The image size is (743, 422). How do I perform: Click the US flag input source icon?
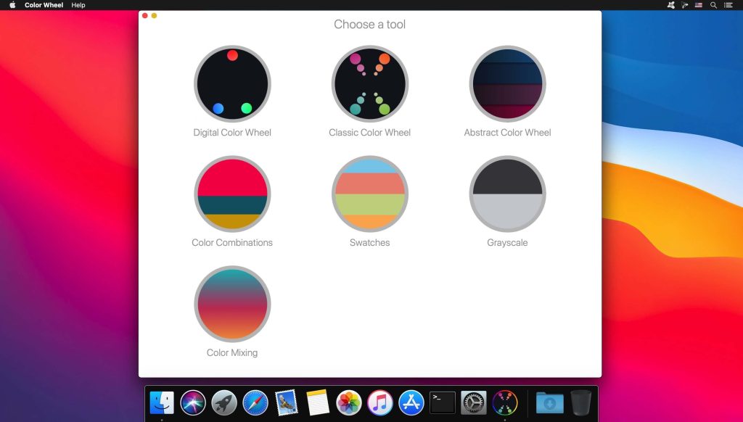point(698,5)
